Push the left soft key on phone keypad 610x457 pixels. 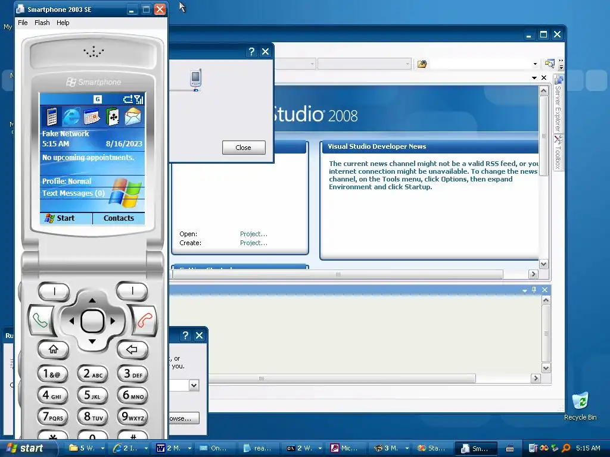[54, 290]
